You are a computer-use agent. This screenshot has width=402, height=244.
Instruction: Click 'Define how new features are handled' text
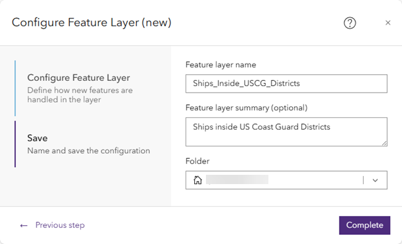click(x=80, y=95)
